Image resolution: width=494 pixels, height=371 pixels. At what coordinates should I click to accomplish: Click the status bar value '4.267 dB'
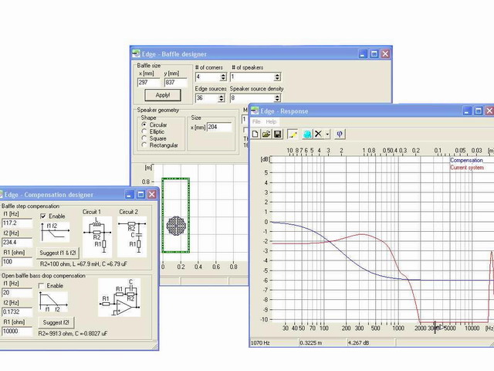coord(359,342)
